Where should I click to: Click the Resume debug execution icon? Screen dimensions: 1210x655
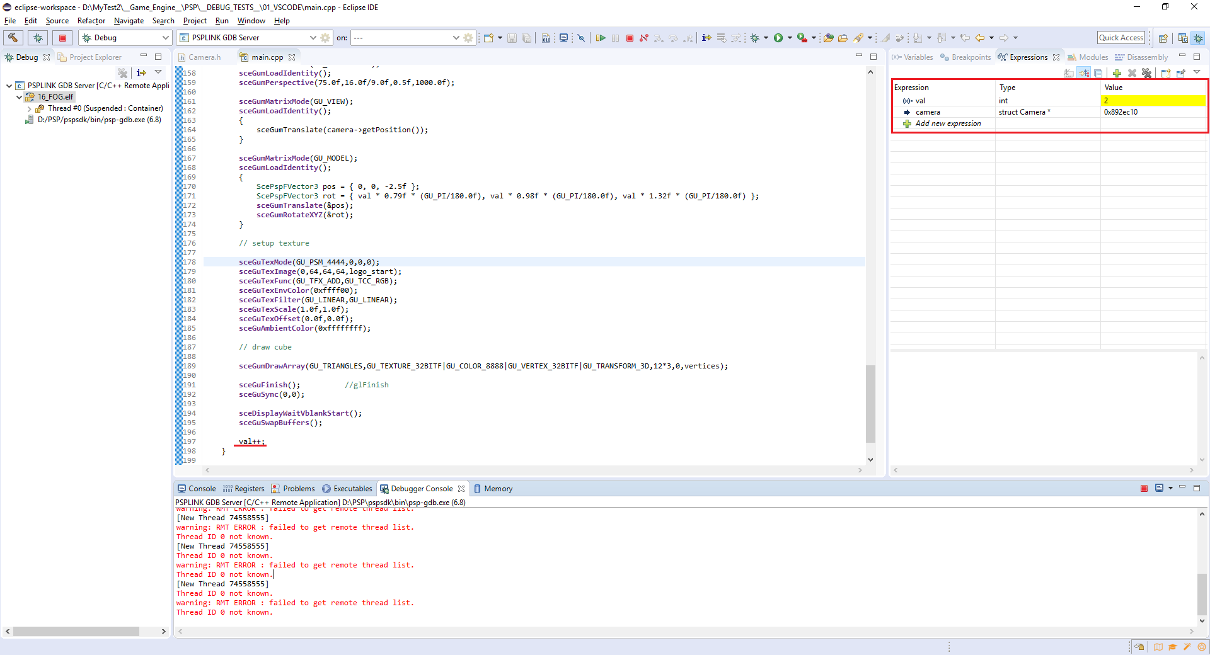coord(601,38)
